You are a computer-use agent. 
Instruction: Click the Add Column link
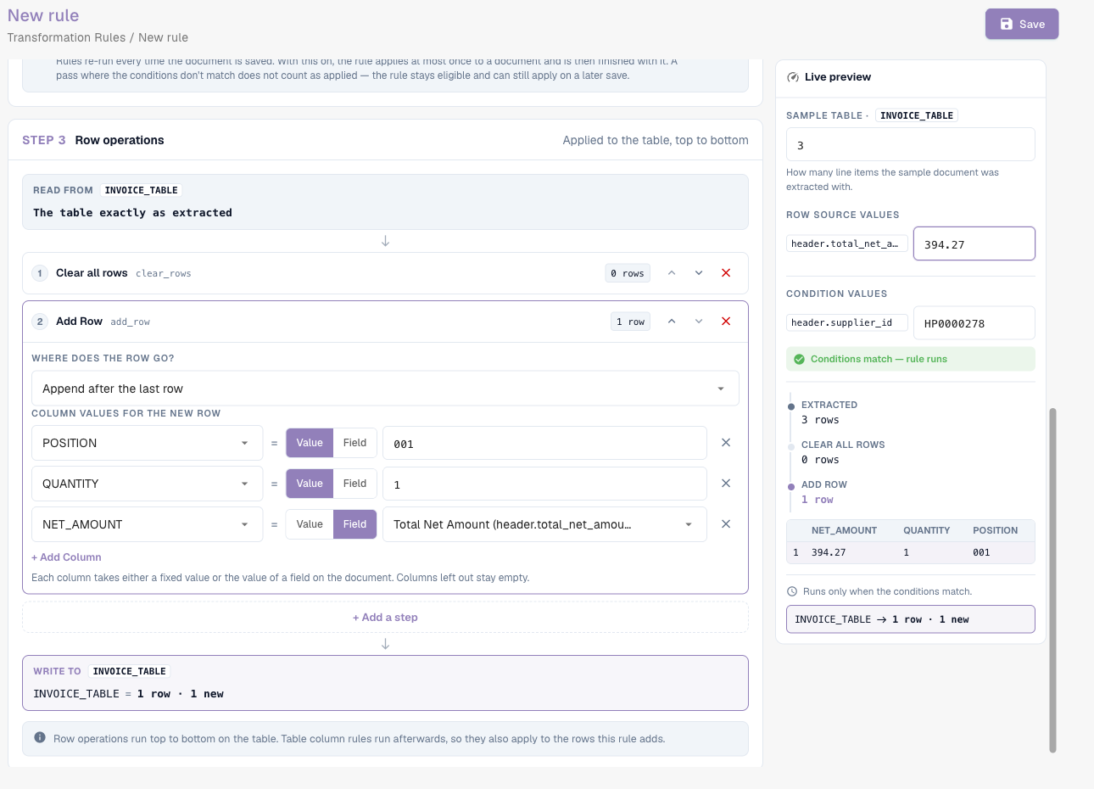point(66,557)
